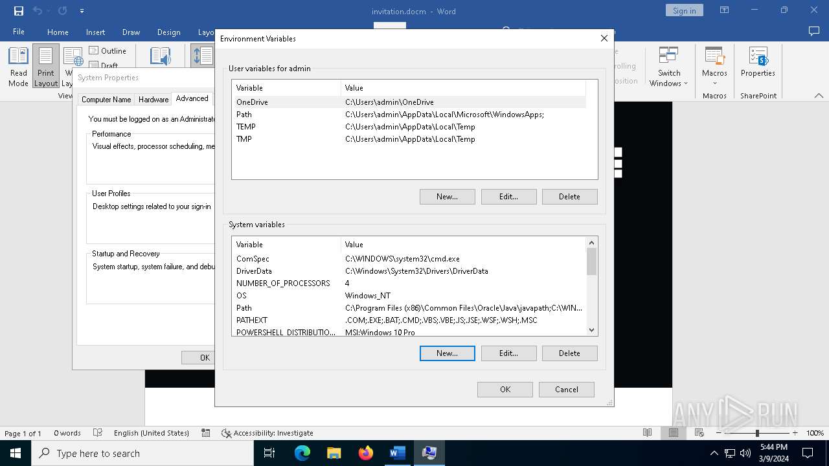Open the Insert ribbon tab

95,32
